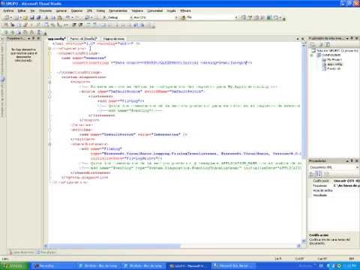
Task: Click the Hoja de estilos property row
Action: (x=334, y=190)
